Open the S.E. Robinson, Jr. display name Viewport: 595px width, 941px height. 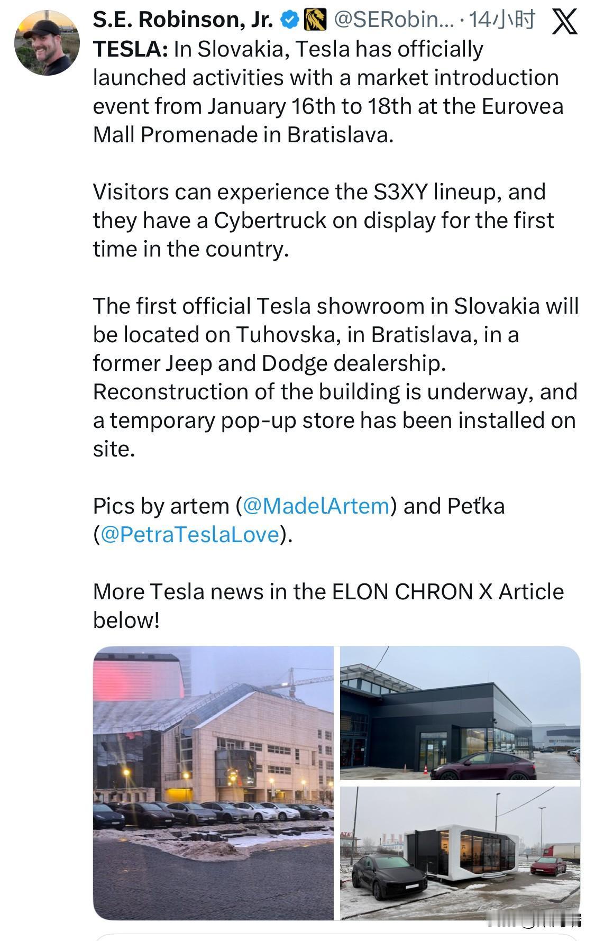click(x=183, y=20)
